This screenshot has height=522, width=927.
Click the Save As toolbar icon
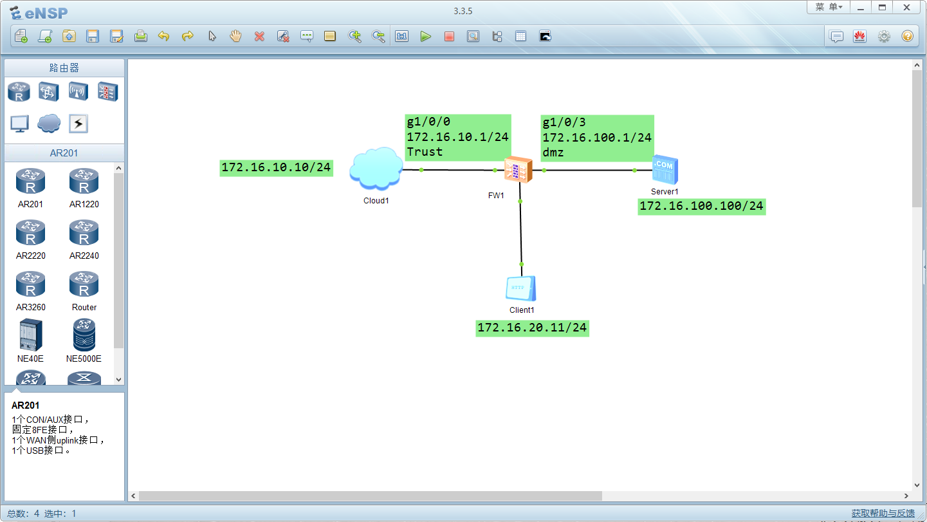tap(116, 36)
